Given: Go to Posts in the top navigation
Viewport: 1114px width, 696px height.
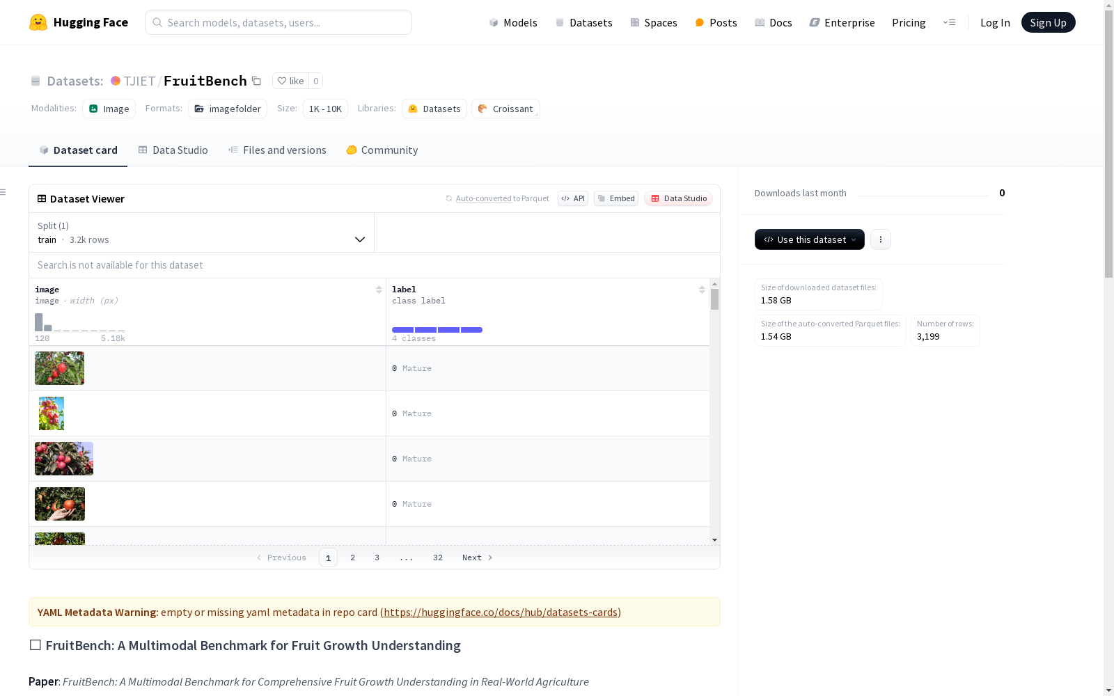Looking at the screenshot, I should (x=716, y=22).
